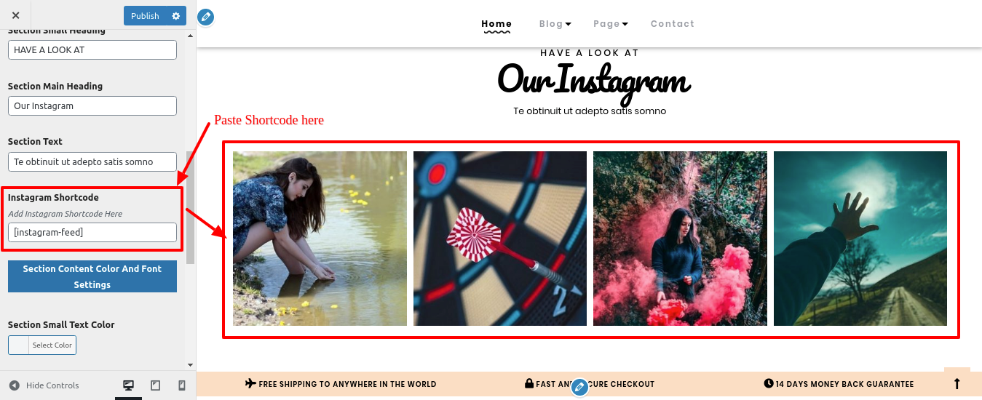Screen dimensions: 982x400
Task: Select Color for Section Small Text
Action: tap(42, 345)
